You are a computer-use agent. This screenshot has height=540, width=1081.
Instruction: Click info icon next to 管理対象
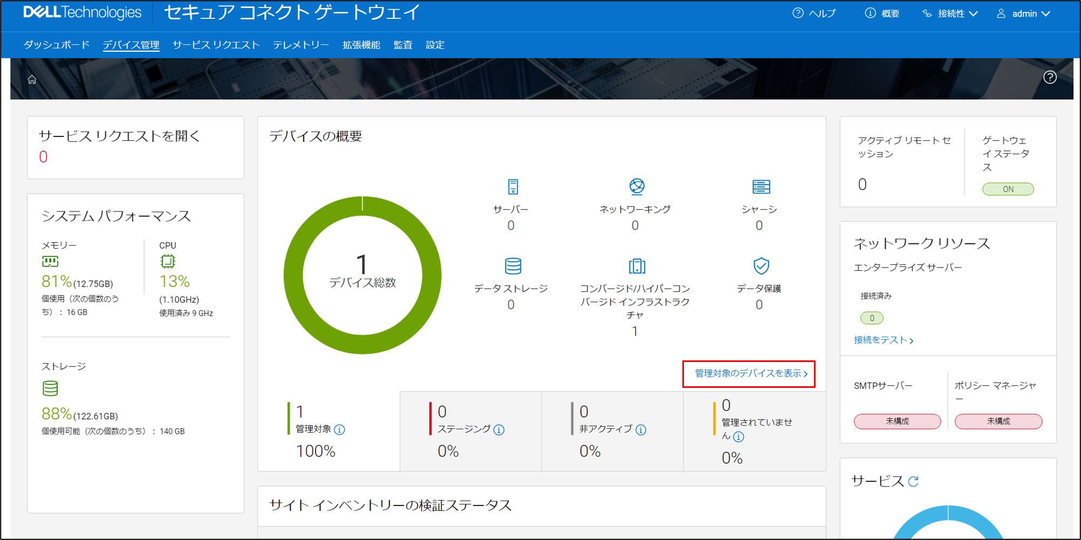click(339, 429)
